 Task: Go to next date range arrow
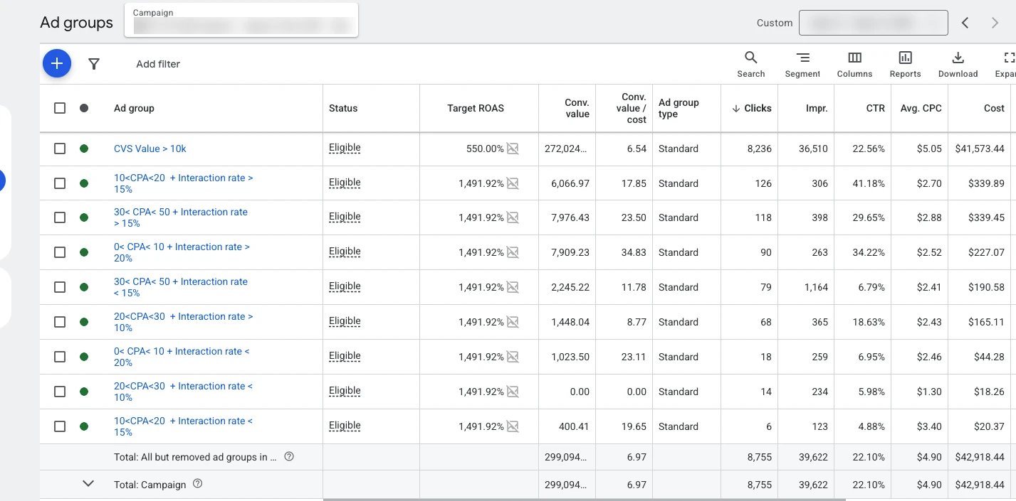(x=995, y=23)
